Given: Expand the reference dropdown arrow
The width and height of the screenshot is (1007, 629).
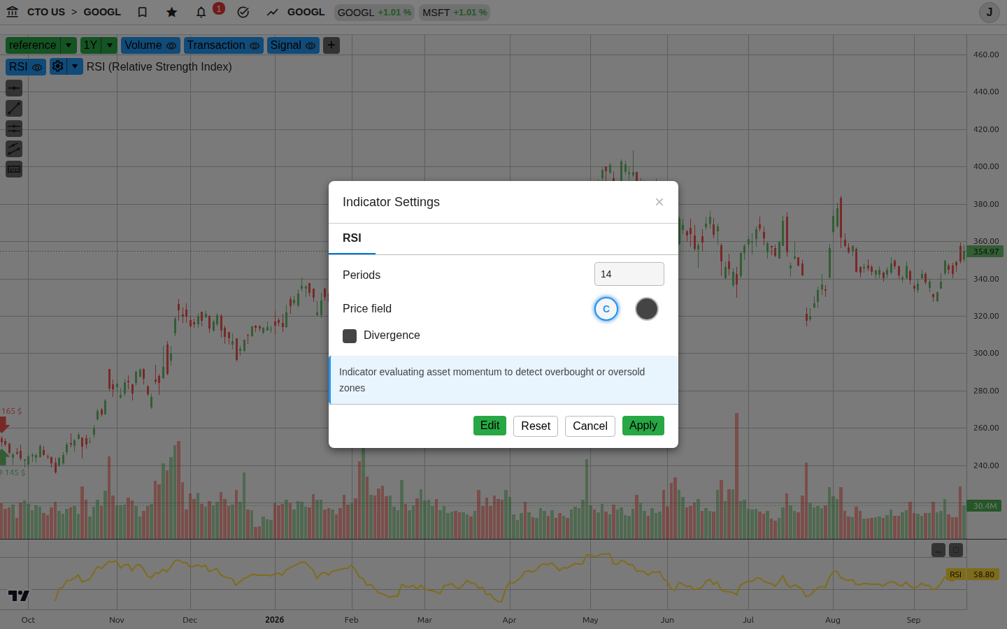Looking at the screenshot, I should (x=69, y=45).
